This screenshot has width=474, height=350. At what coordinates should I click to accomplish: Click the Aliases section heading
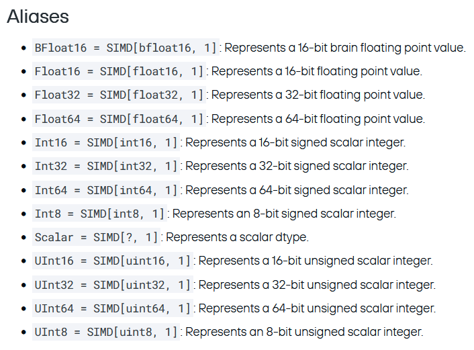pyautogui.click(x=38, y=17)
